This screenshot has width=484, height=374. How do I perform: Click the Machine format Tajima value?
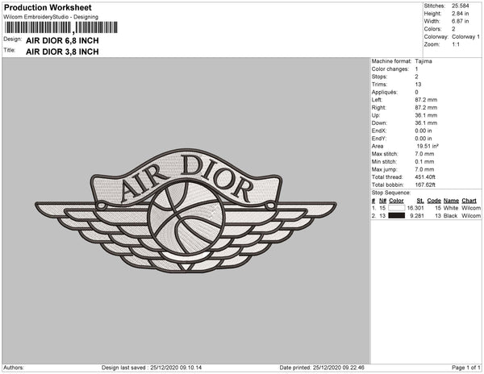pos(423,61)
